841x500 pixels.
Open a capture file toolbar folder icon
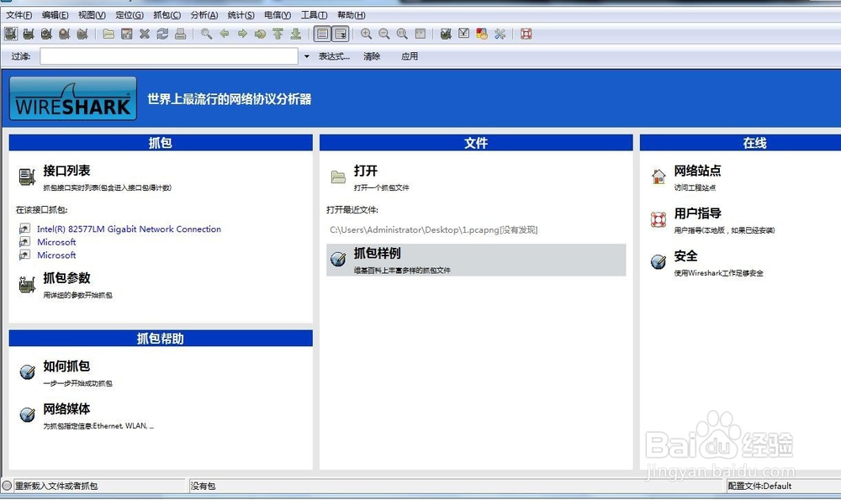coord(108,34)
